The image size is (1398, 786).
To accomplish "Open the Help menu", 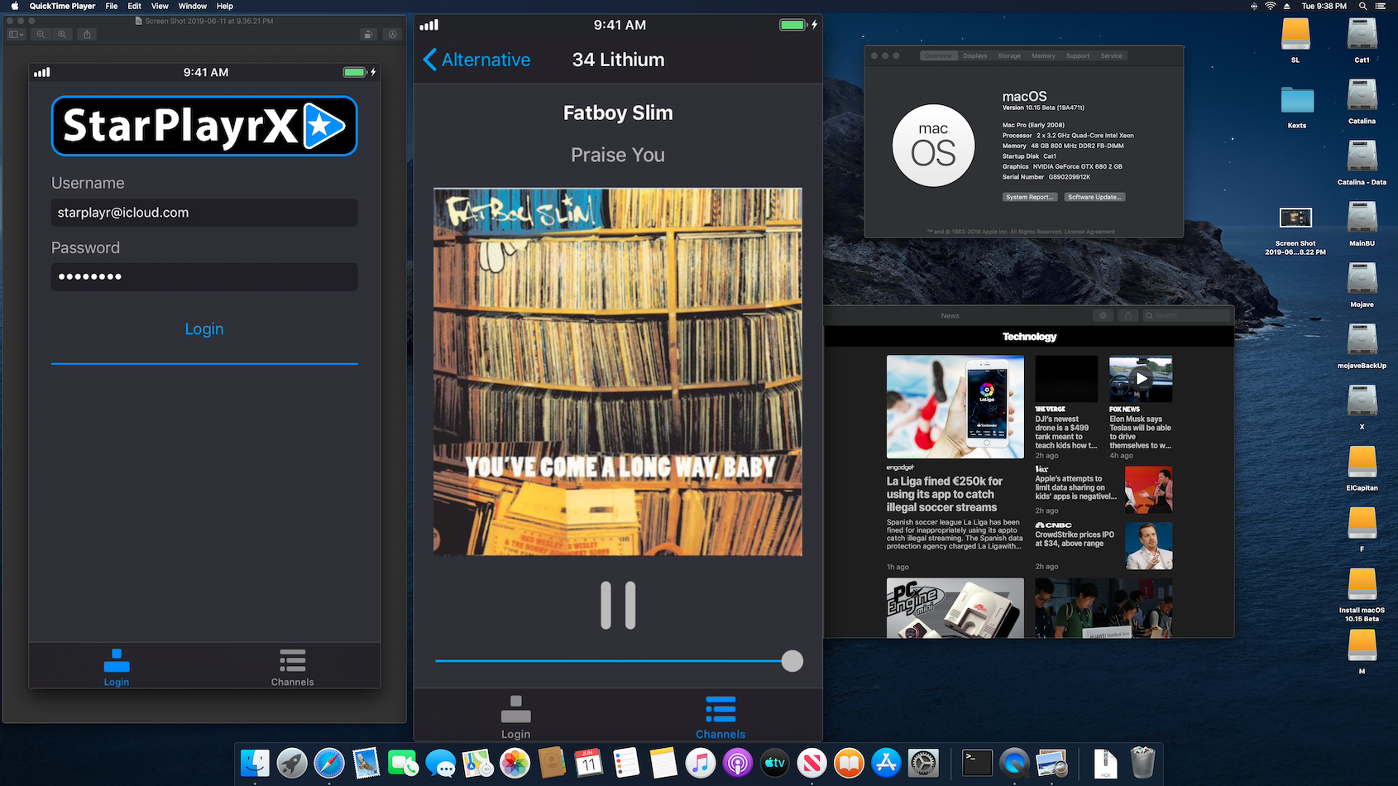I will click(225, 6).
